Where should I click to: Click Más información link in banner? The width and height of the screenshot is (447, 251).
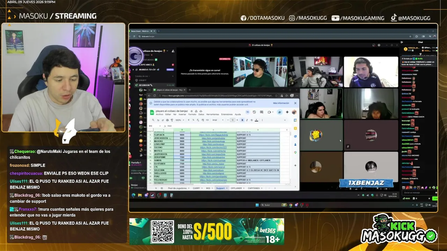coord(281,103)
